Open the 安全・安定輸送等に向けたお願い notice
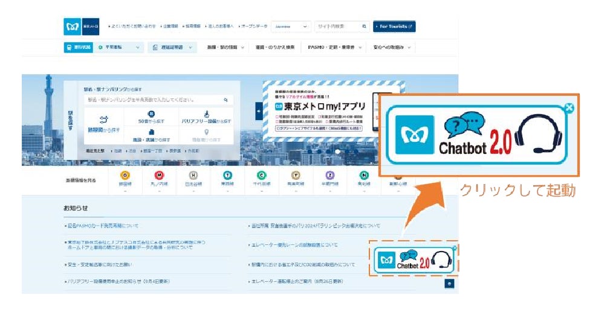610x318 pixels. (99, 264)
